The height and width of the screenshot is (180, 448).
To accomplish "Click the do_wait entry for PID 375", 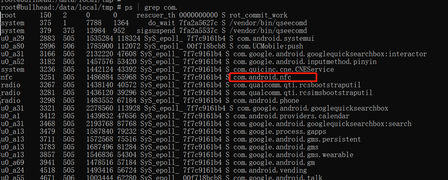I will click(x=162, y=23).
